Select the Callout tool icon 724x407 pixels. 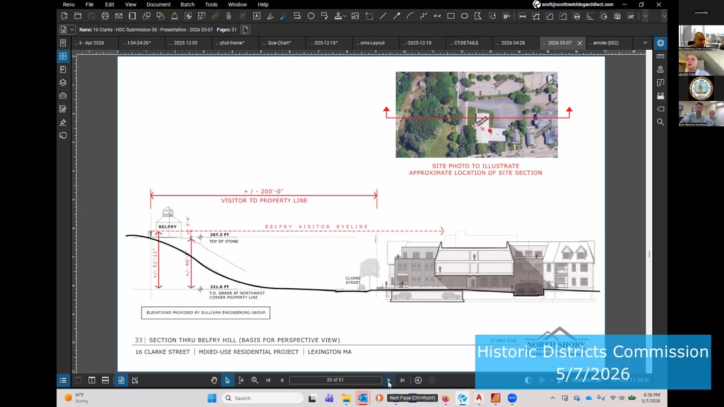tap(325, 16)
